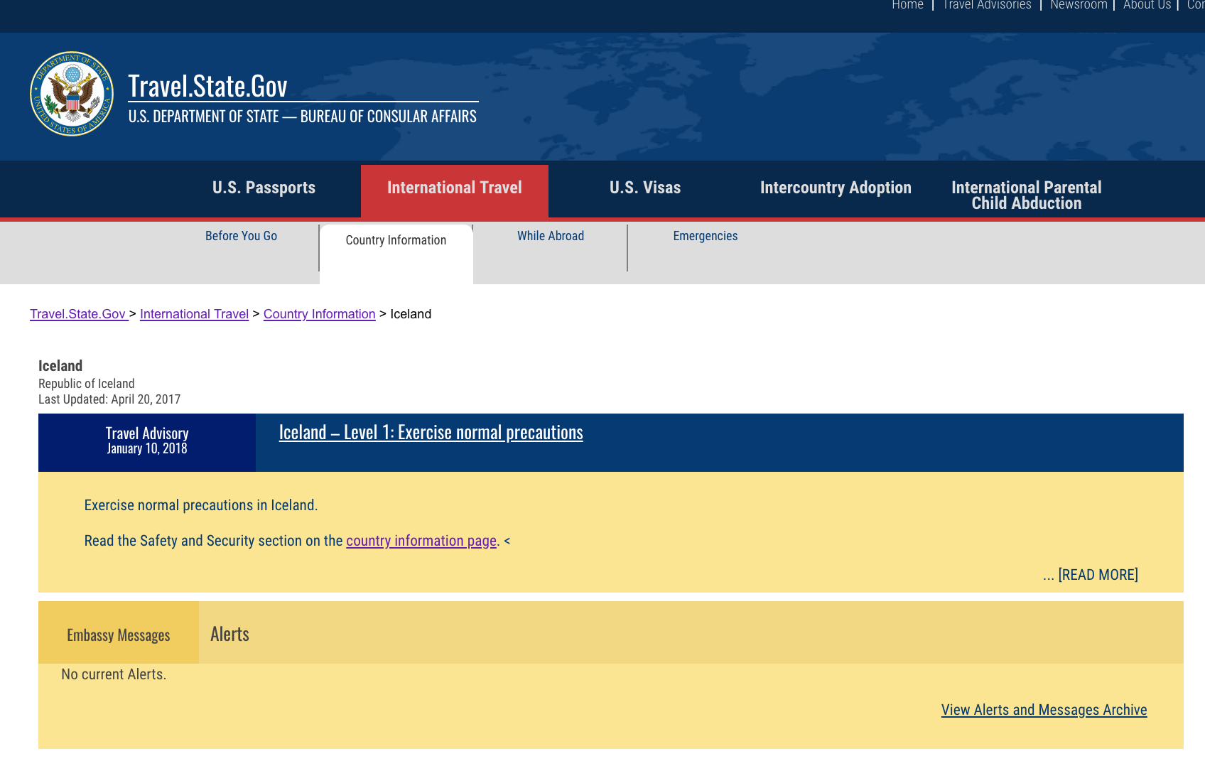The height and width of the screenshot is (766, 1205).
Task: Click 'Exercise normal precautions in Iceland.' text
Action: (x=201, y=505)
